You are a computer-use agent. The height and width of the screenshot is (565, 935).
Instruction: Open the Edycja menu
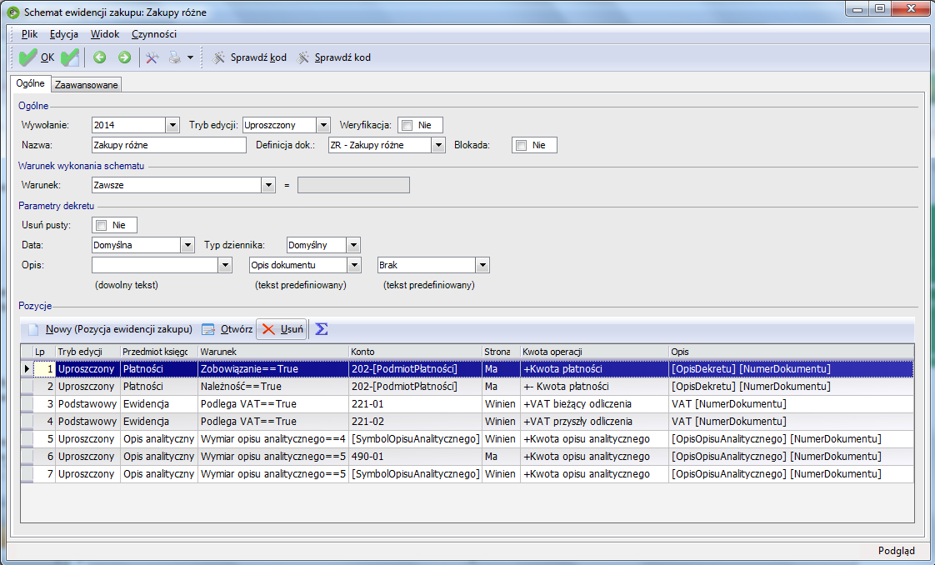(64, 34)
